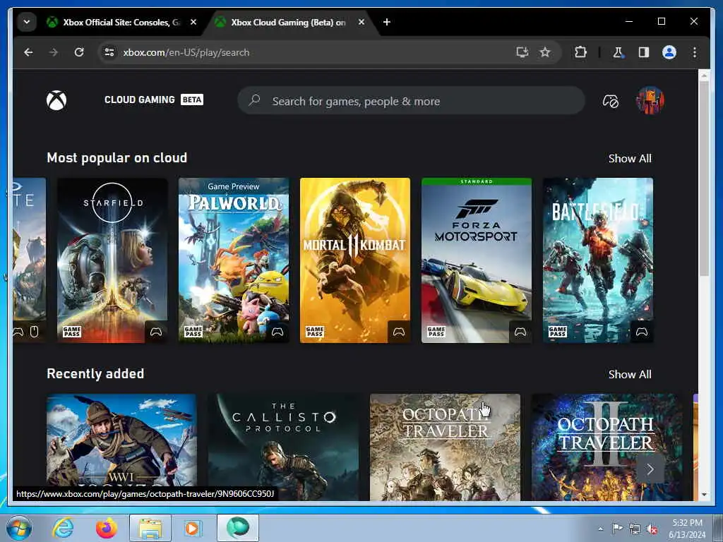Open Chrome Labs flask icon

618,52
